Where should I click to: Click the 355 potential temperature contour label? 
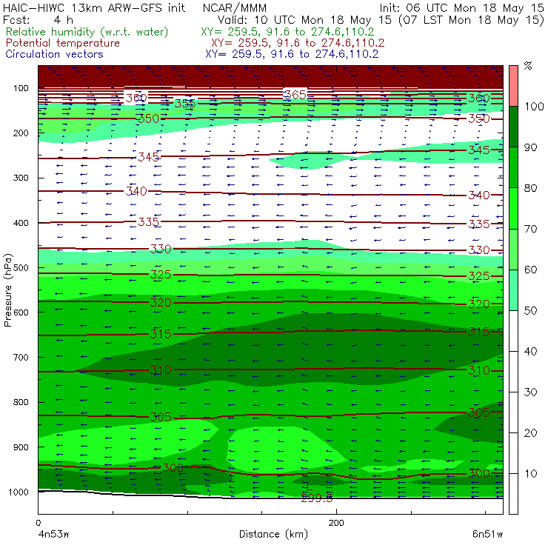[185, 104]
